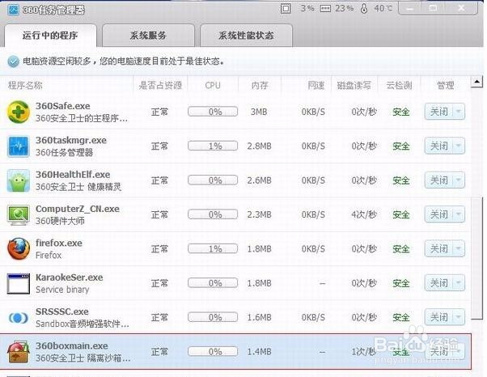This screenshot has height=377, width=487.
Task: Expand the dropdown arrow beside KaraokeSer.exe 关闭
Action: click(459, 283)
